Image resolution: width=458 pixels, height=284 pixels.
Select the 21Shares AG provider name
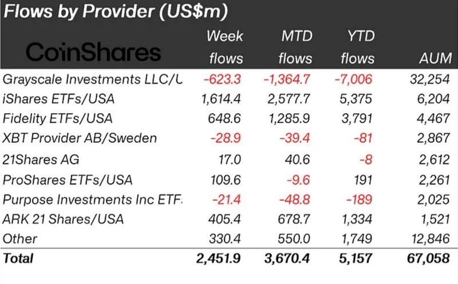(x=40, y=159)
